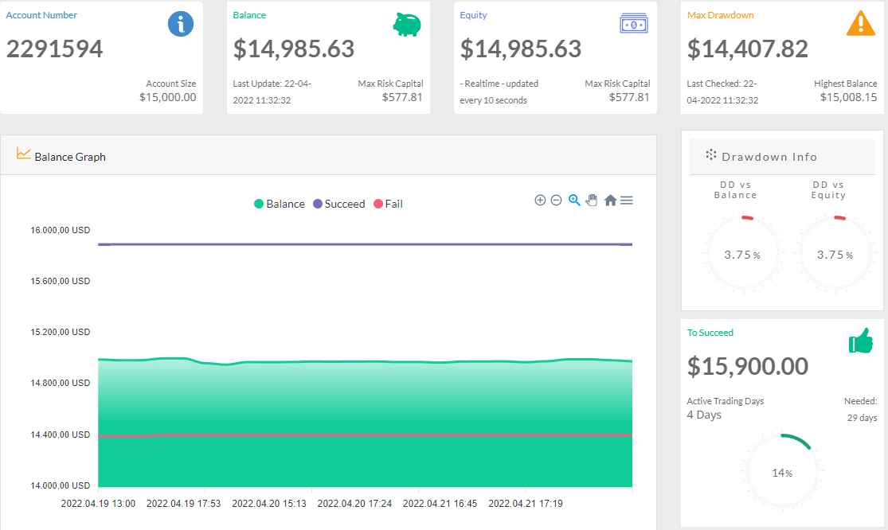This screenshot has height=530, width=888.
Task: Click the orange Max Drawdown warning triangle
Action: point(861,23)
